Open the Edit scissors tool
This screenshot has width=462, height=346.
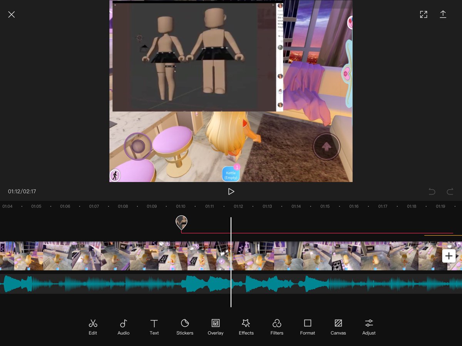pyautogui.click(x=93, y=327)
